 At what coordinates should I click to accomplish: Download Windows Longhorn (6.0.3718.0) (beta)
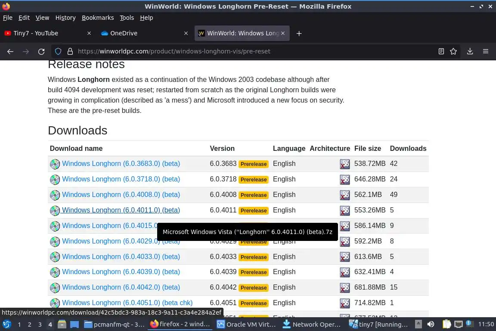[x=121, y=179]
